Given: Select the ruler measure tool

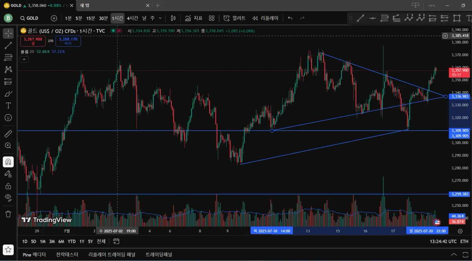Looking at the screenshot, I should click(x=8, y=133).
